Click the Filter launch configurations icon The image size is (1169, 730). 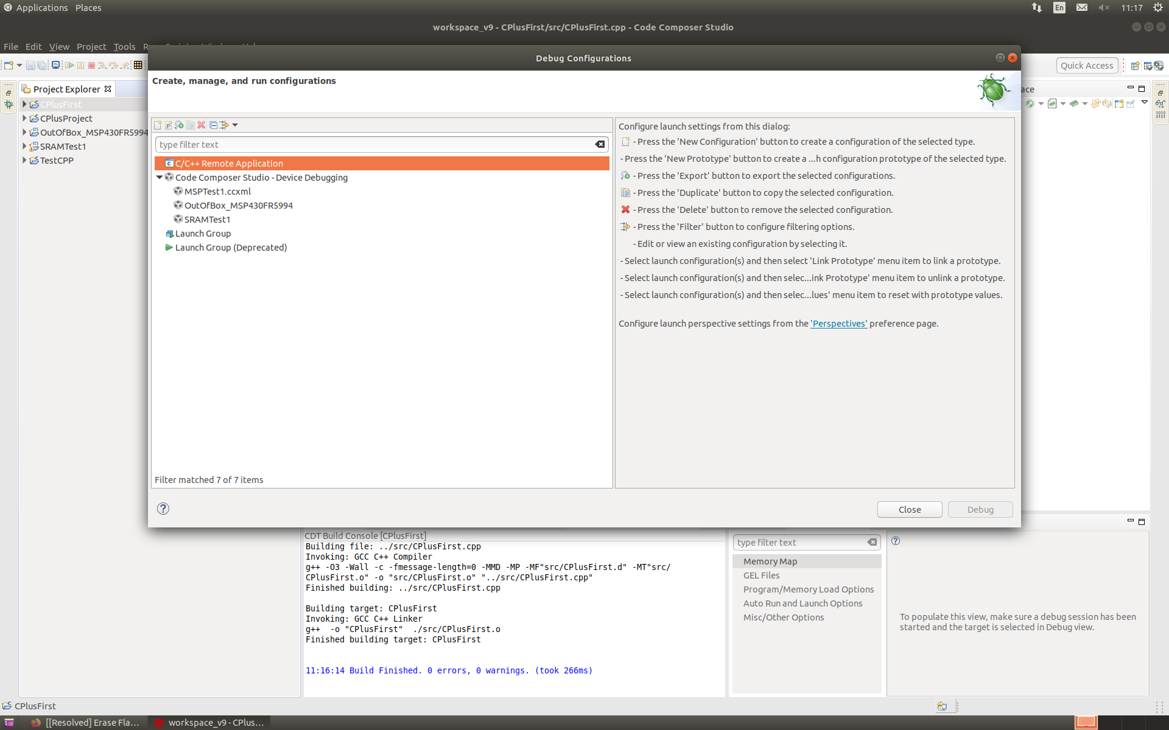click(225, 125)
